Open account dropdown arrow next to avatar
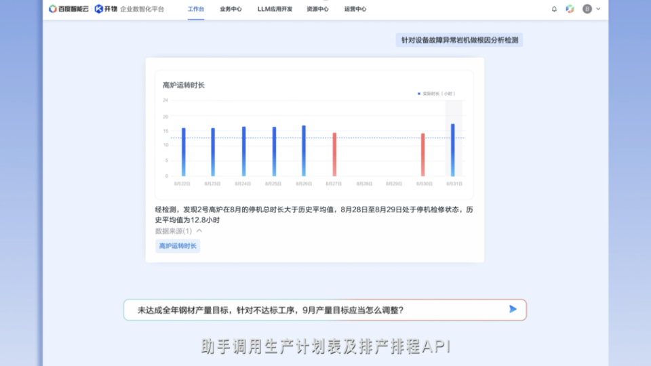This screenshot has height=366, width=651. point(598,9)
